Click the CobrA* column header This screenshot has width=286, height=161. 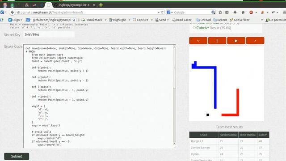(x=263, y=135)
